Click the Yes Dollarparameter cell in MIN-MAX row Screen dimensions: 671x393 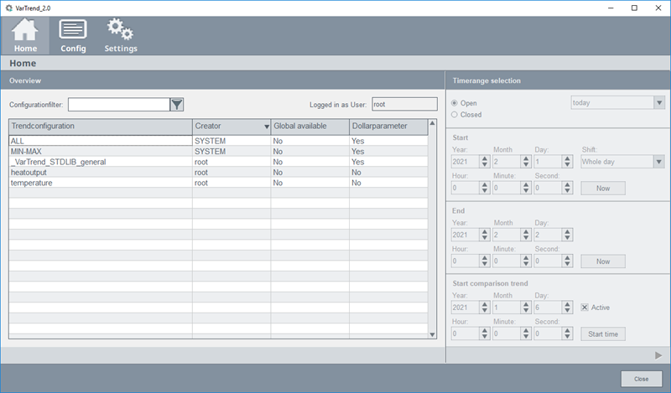click(388, 152)
